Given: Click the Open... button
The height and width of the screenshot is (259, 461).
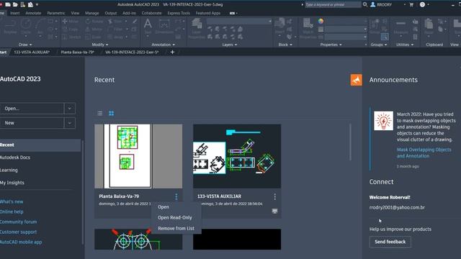Looking at the screenshot, I should pos(32,109).
